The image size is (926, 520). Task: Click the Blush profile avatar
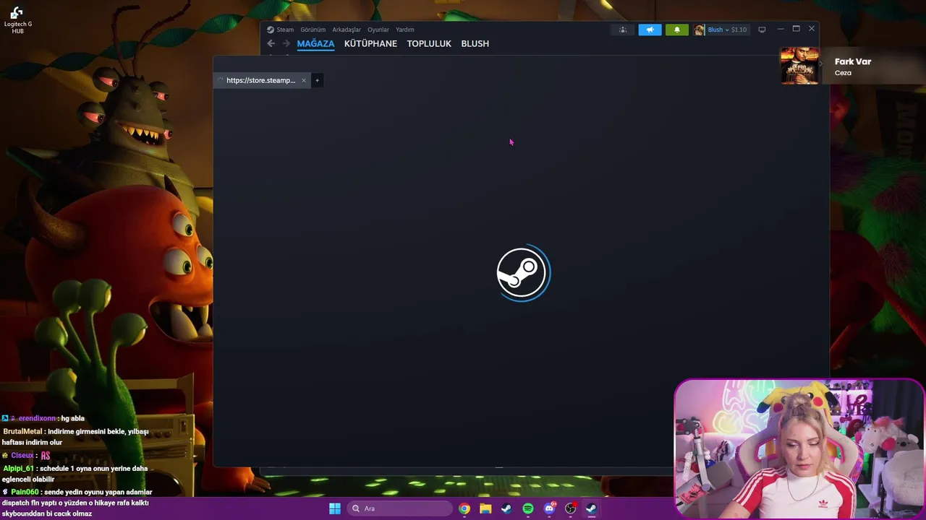point(699,30)
